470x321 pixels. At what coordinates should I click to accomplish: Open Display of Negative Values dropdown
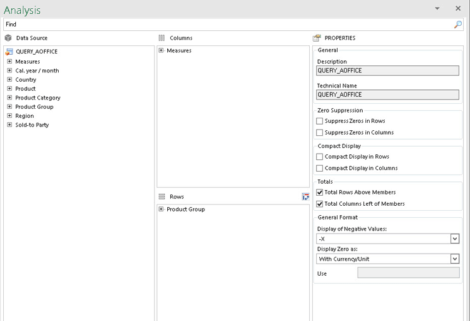pos(455,239)
